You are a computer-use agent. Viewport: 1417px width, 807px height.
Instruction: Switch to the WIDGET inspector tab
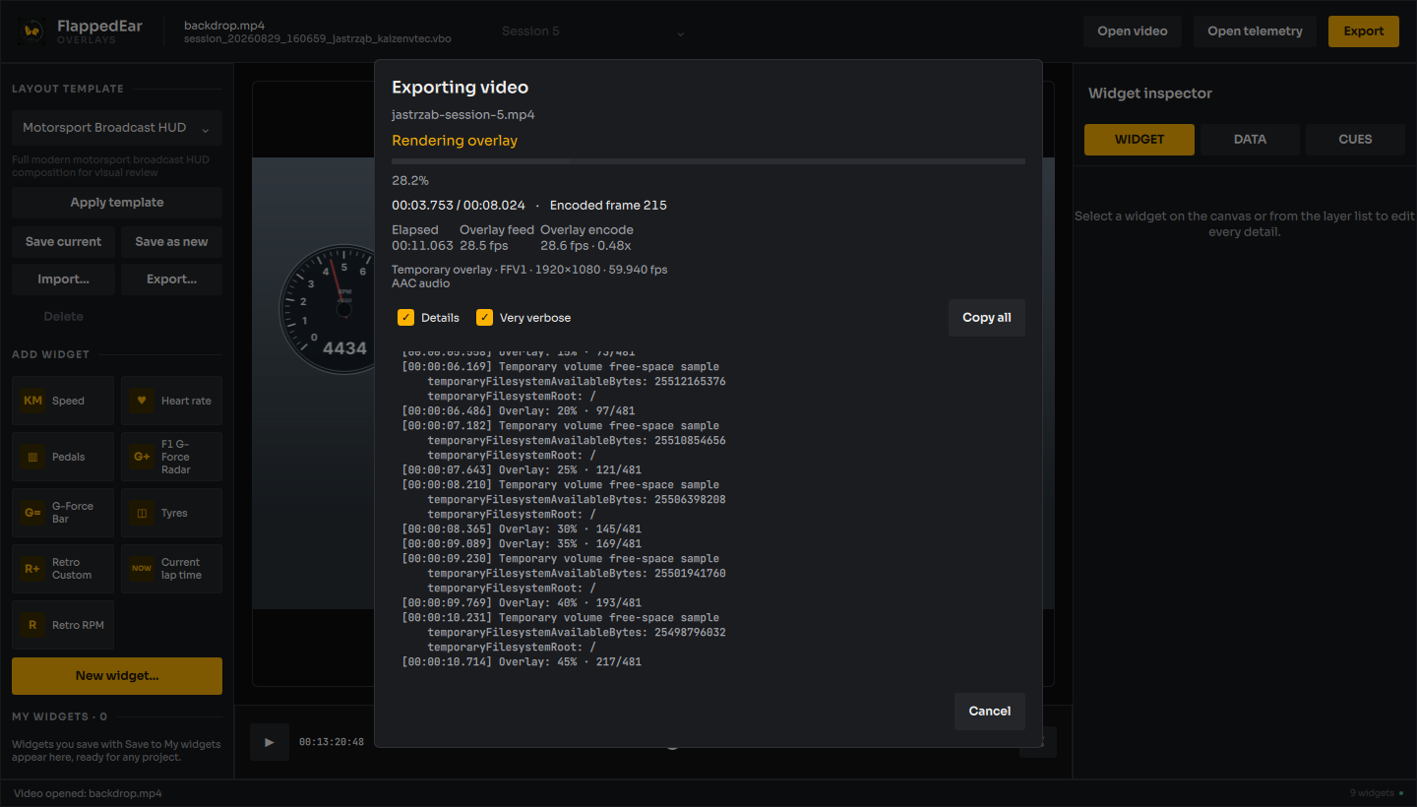pyautogui.click(x=1140, y=140)
